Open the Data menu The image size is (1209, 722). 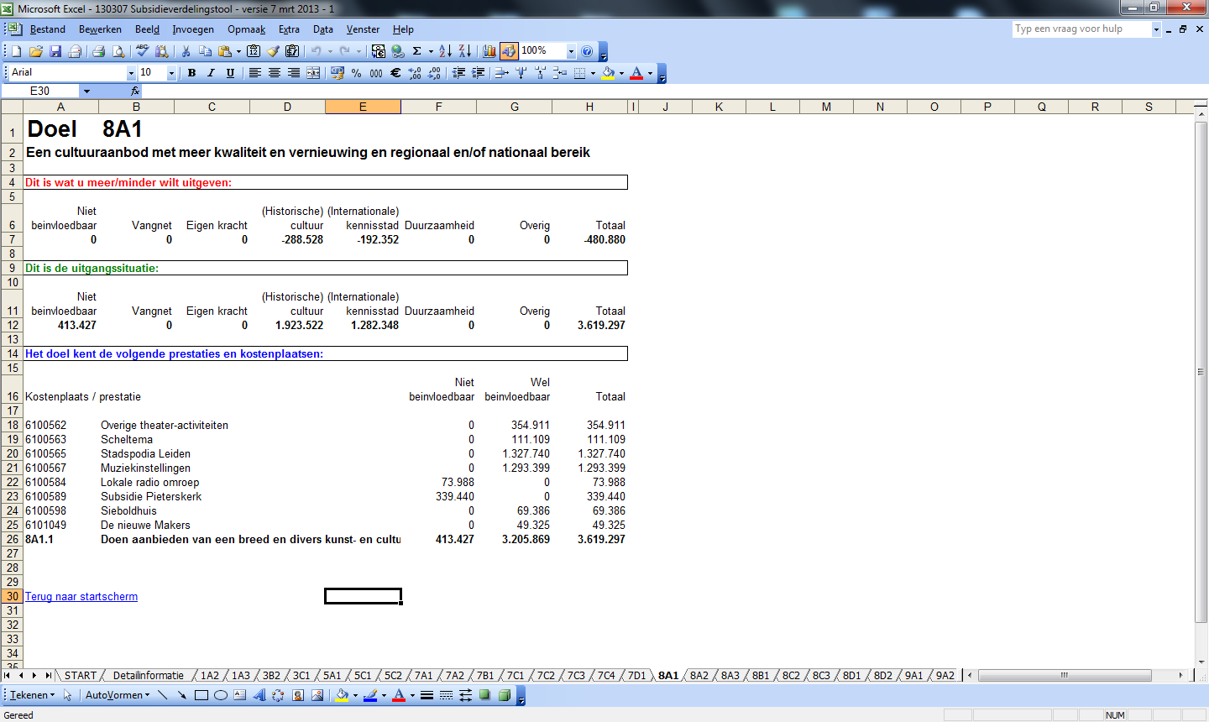coord(323,29)
